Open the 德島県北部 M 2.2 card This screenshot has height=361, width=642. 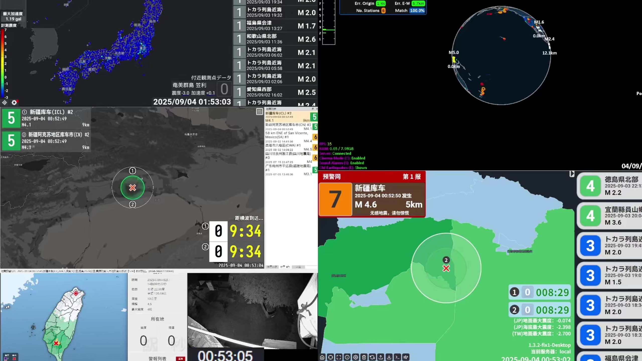(609, 186)
